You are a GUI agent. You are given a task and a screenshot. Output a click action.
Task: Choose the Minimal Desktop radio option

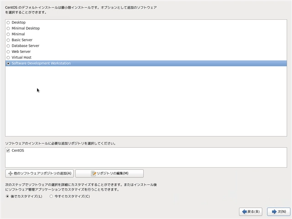[x=8, y=28]
